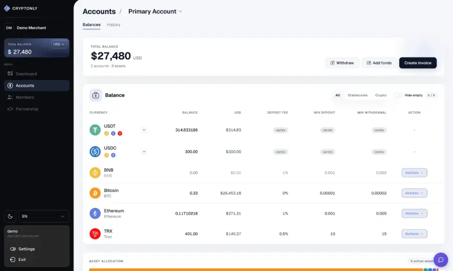Click the TRX min withdrawal value 15
The width and height of the screenshot is (453, 271).
(x=384, y=234)
